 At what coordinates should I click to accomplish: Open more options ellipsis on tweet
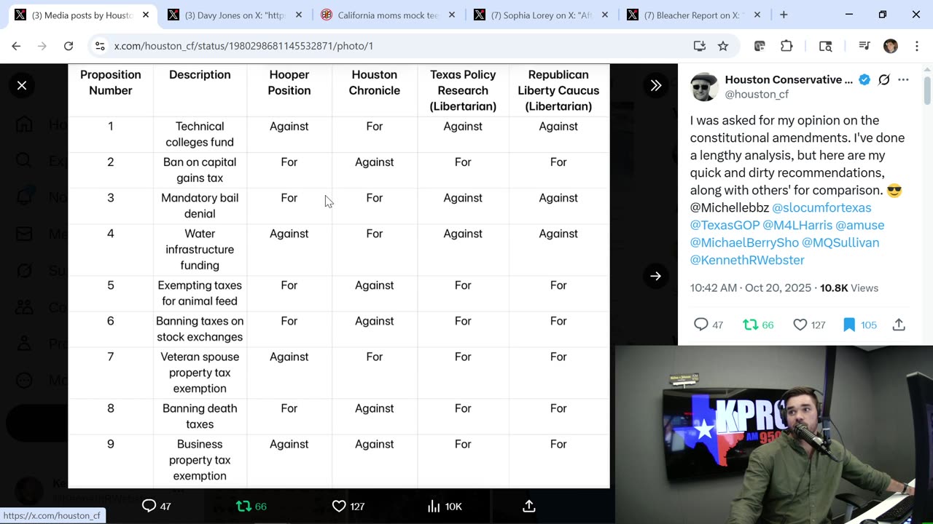903,79
